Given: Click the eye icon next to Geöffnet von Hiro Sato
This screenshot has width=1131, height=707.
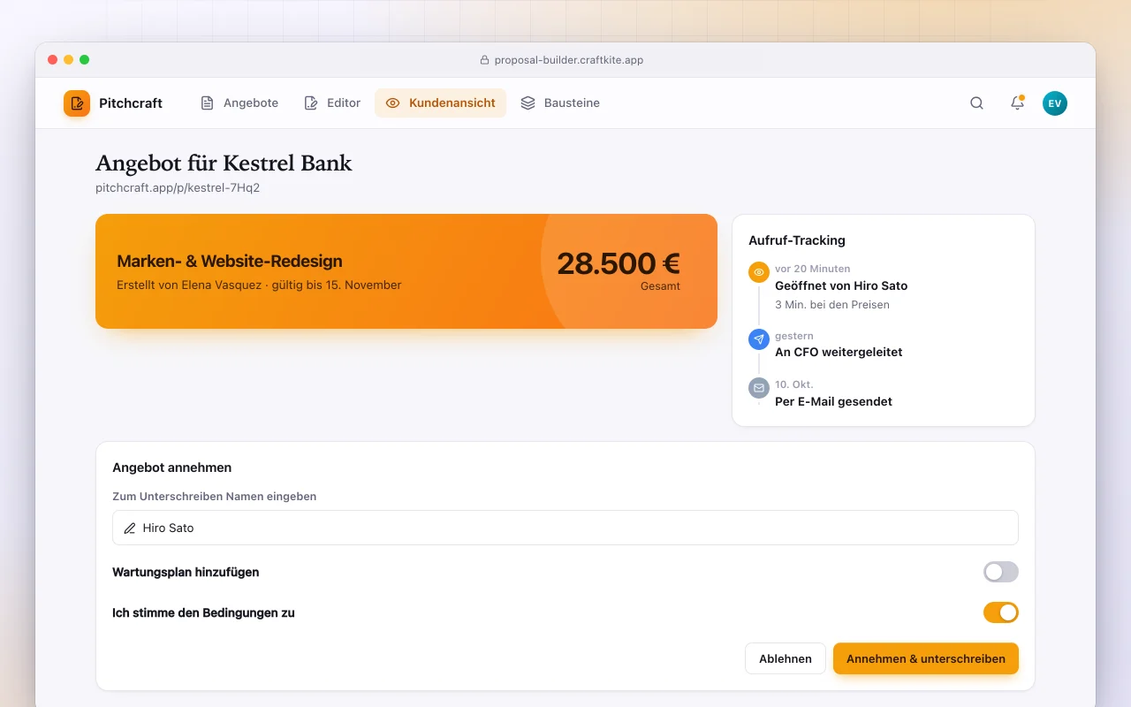Looking at the screenshot, I should tap(759, 272).
